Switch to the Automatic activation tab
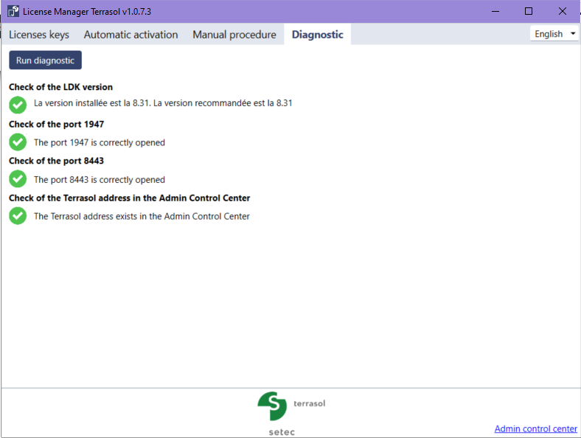 coord(131,35)
